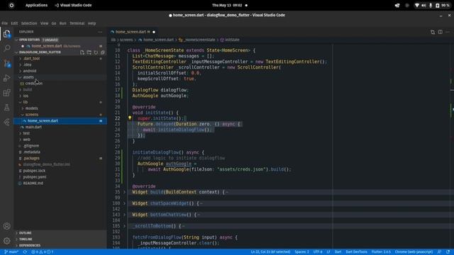The image size is (454, 255).
Task: Click New Folder icon in explorer header
Action: click(x=89, y=52)
